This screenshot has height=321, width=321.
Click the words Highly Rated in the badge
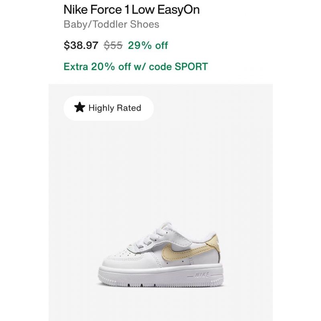pyautogui.click(x=115, y=108)
